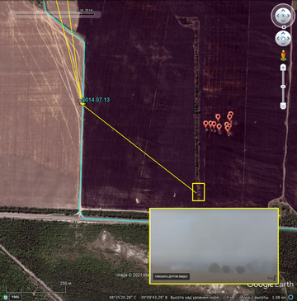Click the look-down arrow on look joystick
The height and width of the screenshot is (301, 297).
coord(283,21)
